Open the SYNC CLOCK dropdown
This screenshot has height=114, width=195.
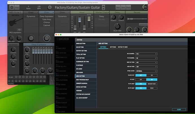[x=146, y=71]
